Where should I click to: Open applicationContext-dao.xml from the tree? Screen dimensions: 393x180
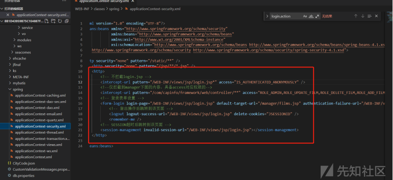(x=37, y=108)
